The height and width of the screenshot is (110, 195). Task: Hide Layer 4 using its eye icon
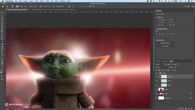[x=156, y=85]
